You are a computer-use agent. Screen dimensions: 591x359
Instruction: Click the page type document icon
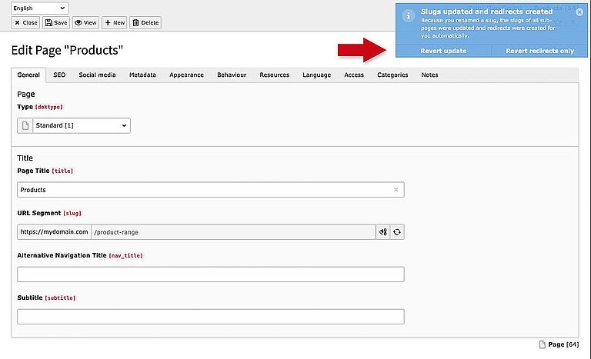[x=25, y=125]
